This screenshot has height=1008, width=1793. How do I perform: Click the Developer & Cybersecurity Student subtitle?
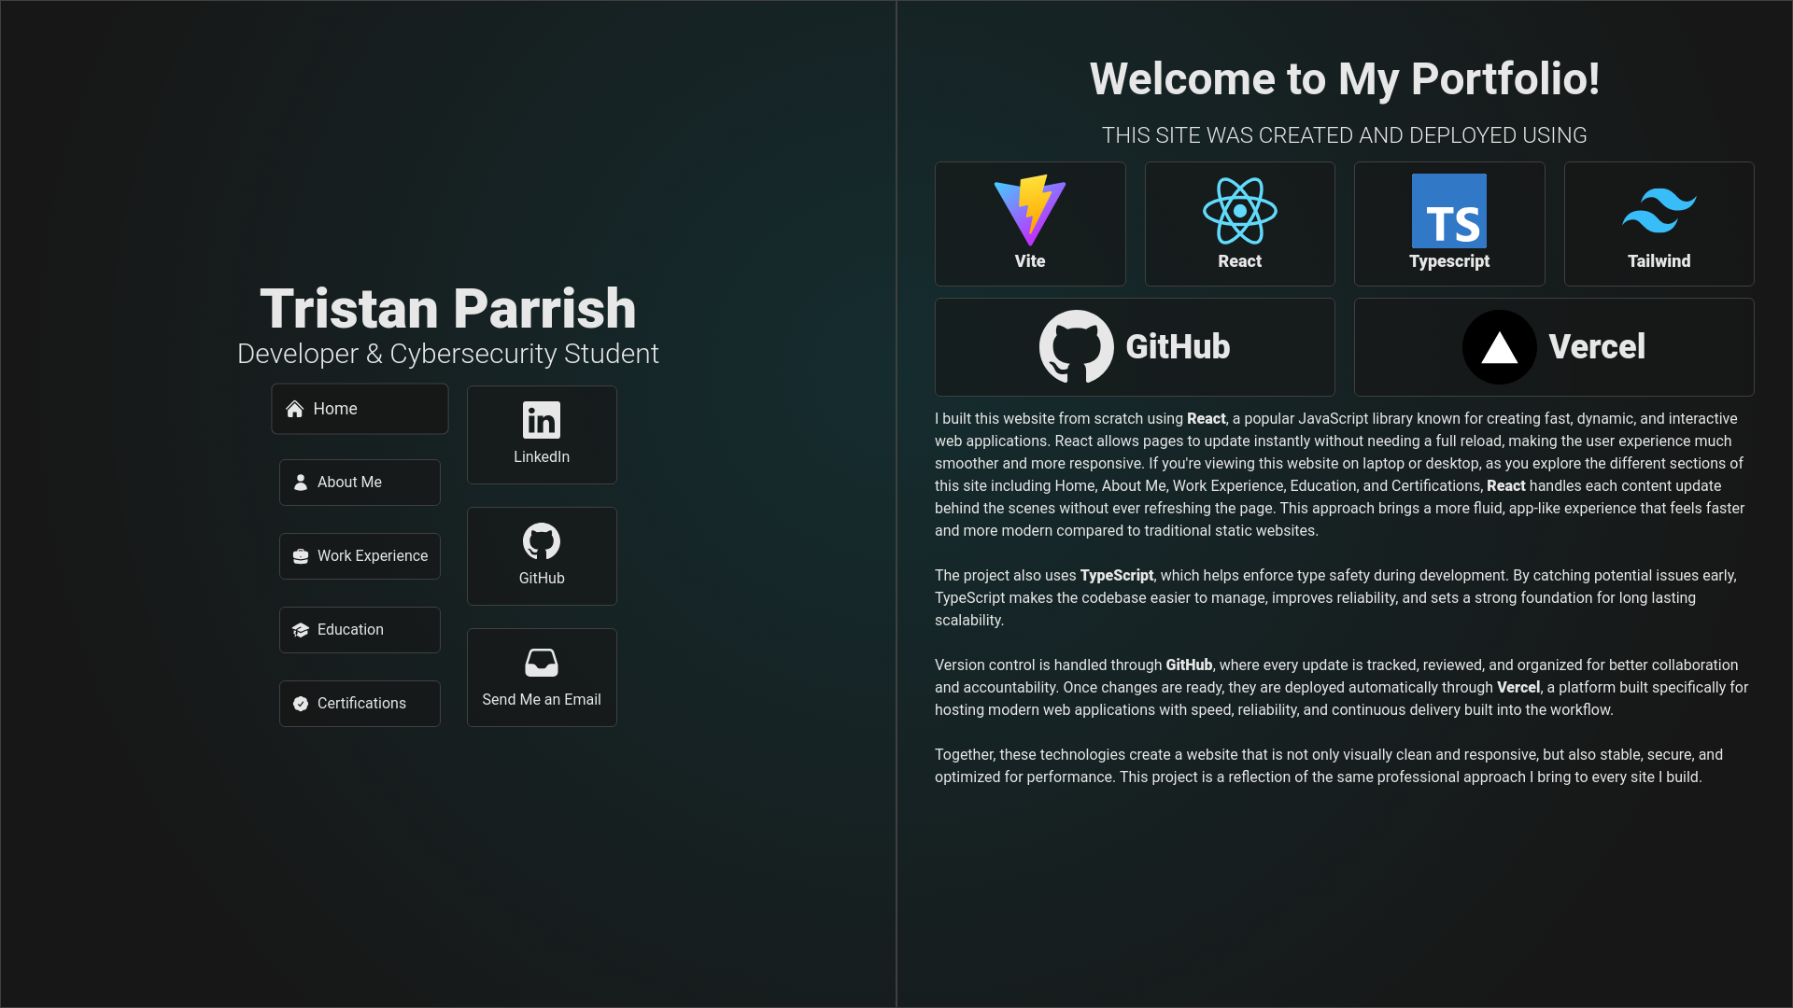click(448, 354)
